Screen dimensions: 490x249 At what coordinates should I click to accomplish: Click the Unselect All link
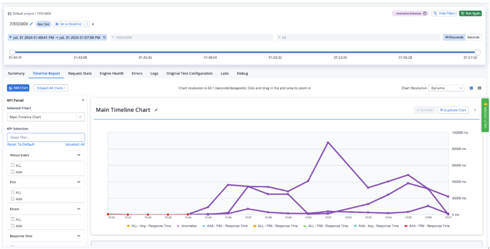click(75, 145)
